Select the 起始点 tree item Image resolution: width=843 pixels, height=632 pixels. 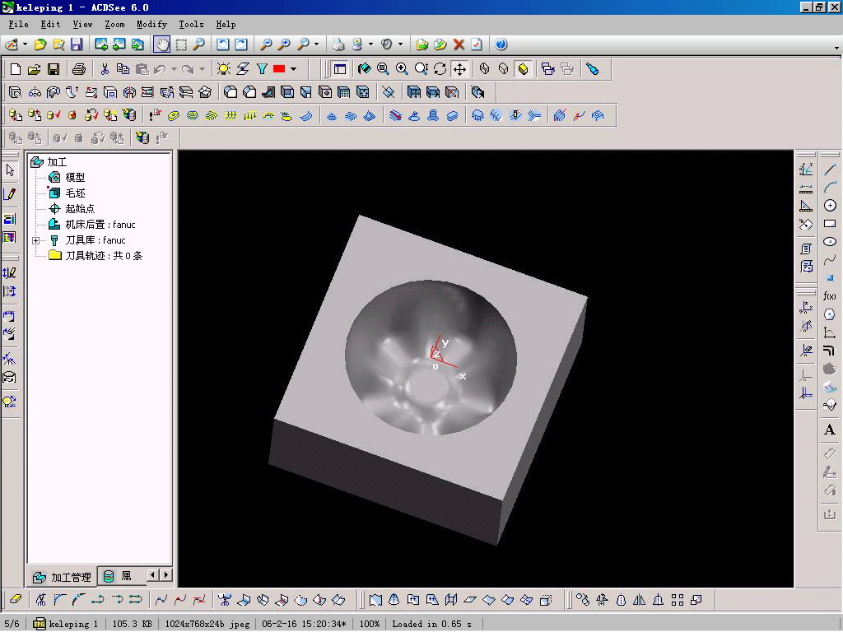(x=80, y=208)
